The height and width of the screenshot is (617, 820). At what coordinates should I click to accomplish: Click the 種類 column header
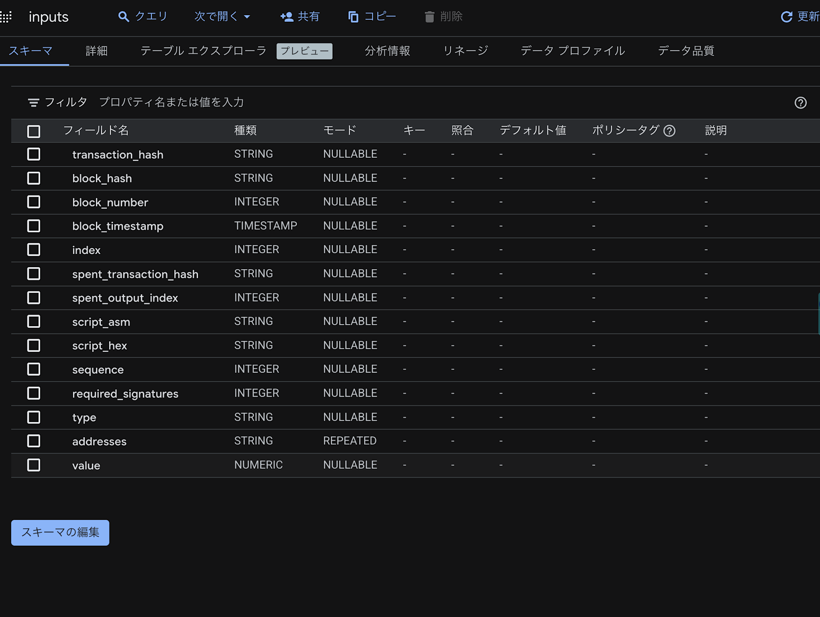(x=245, y=131)
